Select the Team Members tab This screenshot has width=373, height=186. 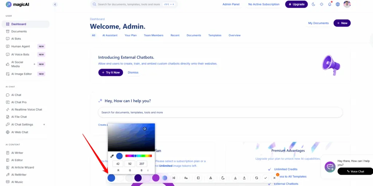153,35
